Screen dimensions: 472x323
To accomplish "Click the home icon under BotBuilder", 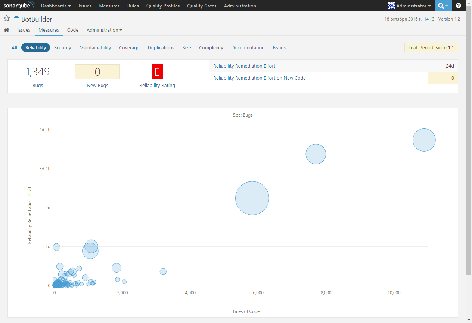I will click(x=6, y=30).
